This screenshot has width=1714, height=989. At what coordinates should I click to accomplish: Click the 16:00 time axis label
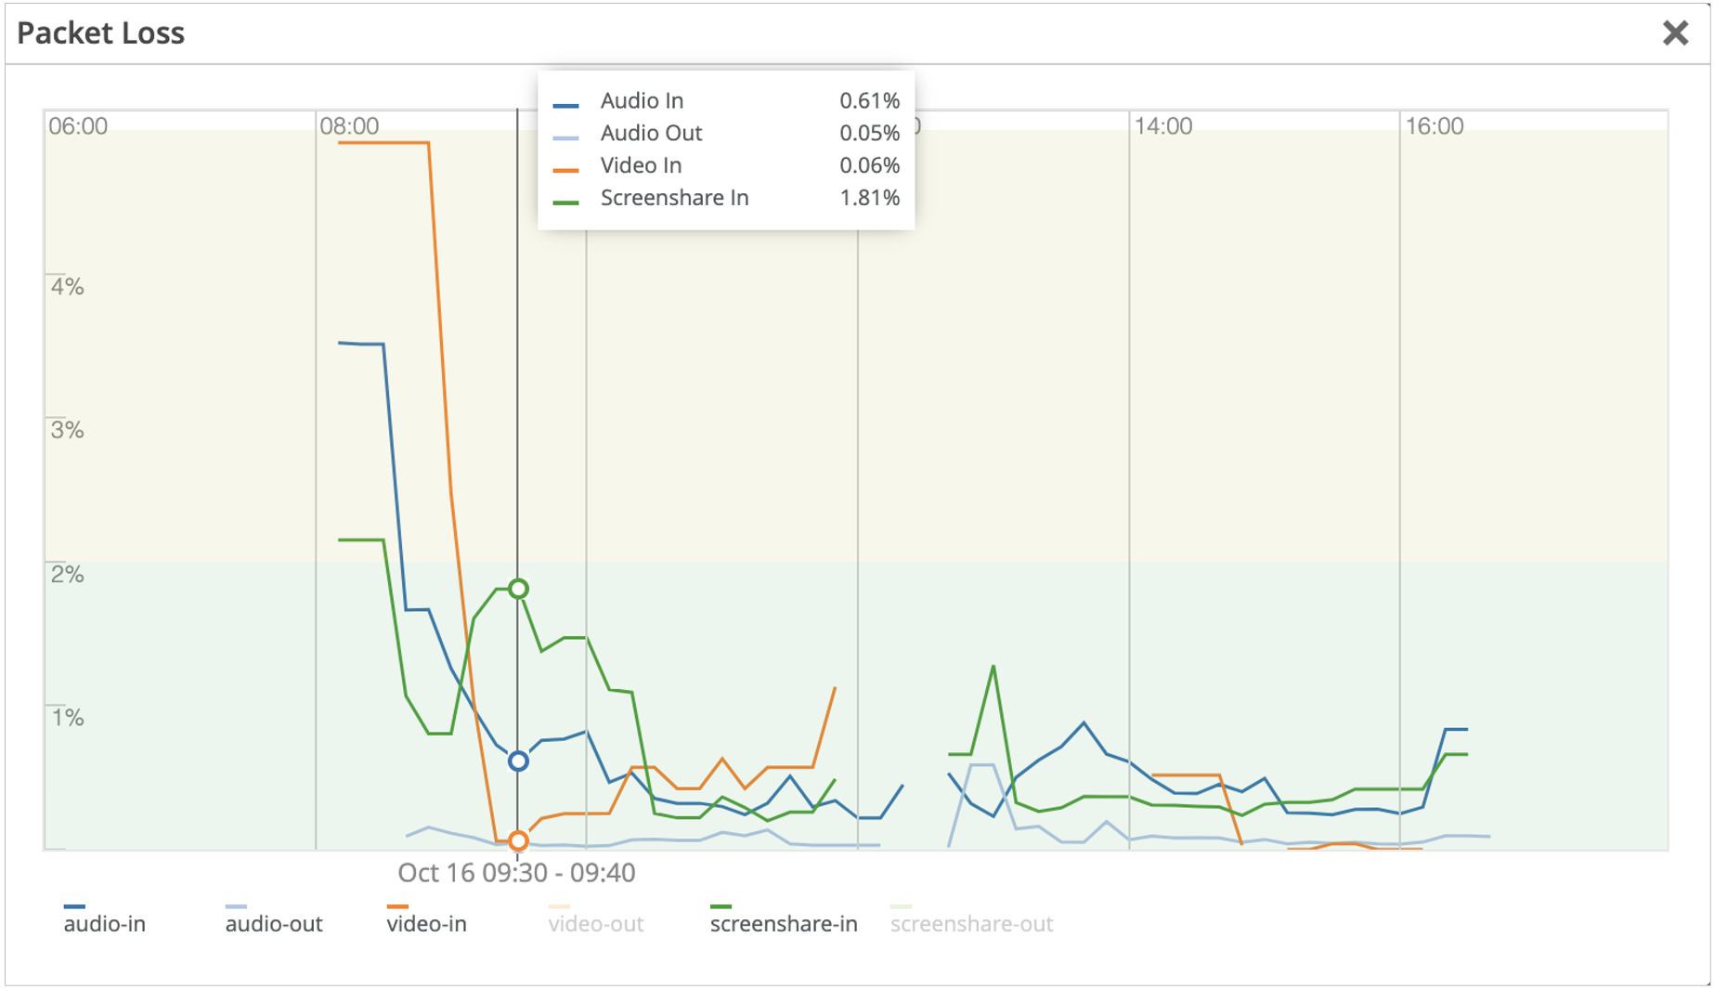[1434, 126]
